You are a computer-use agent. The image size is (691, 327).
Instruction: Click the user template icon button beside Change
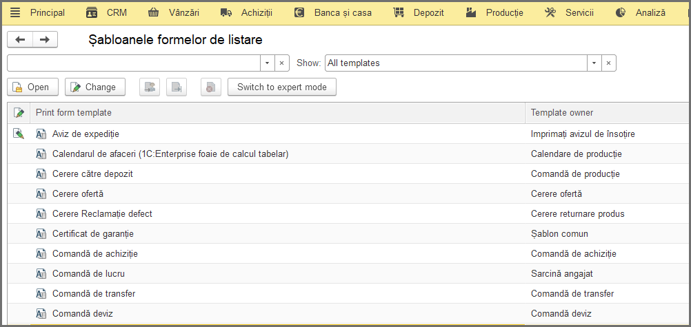pos(150,87)
